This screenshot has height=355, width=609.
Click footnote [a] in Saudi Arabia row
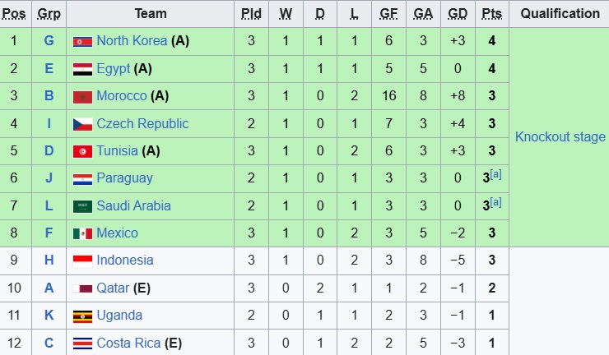pos(496,202)
